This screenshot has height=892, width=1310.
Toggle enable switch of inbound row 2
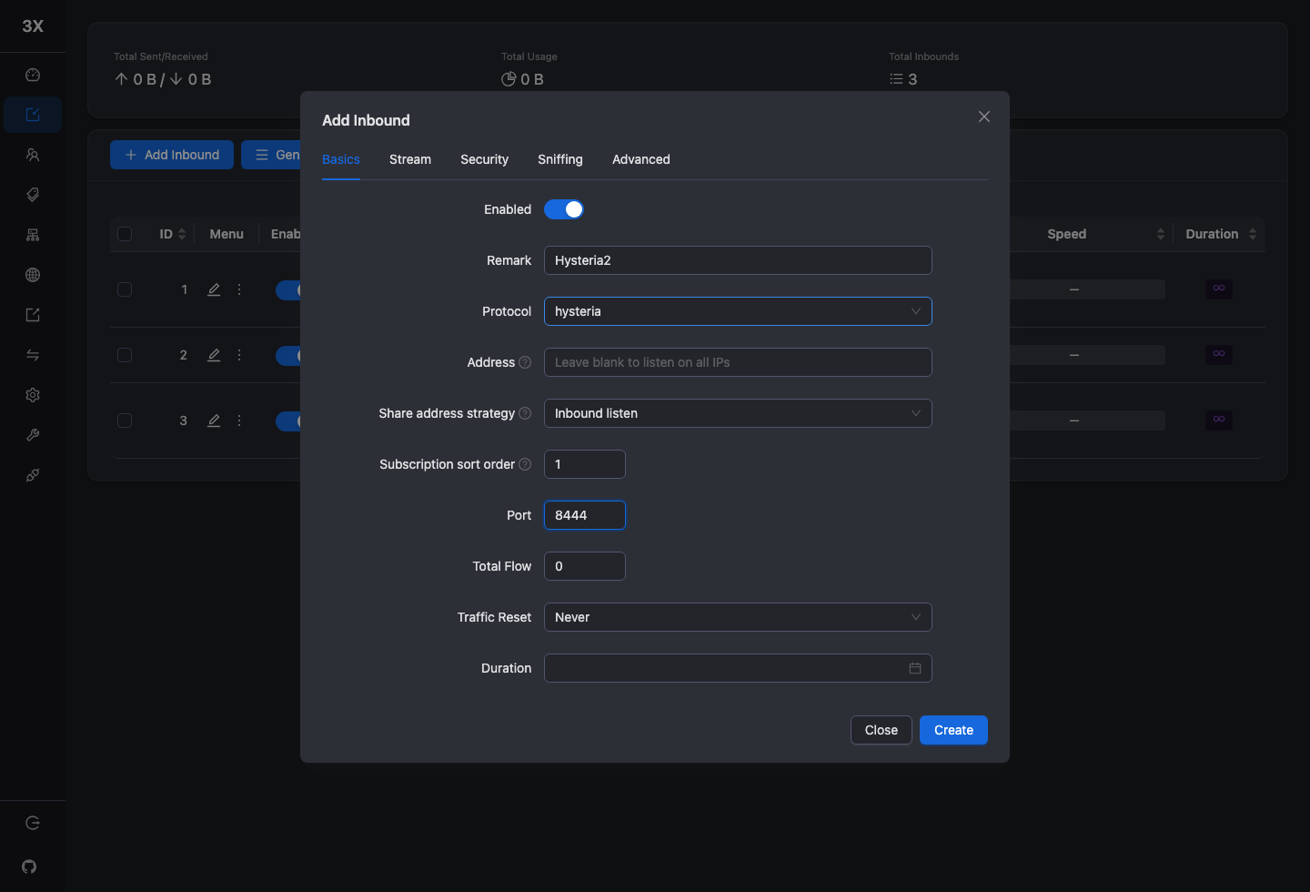coord(288,355)
